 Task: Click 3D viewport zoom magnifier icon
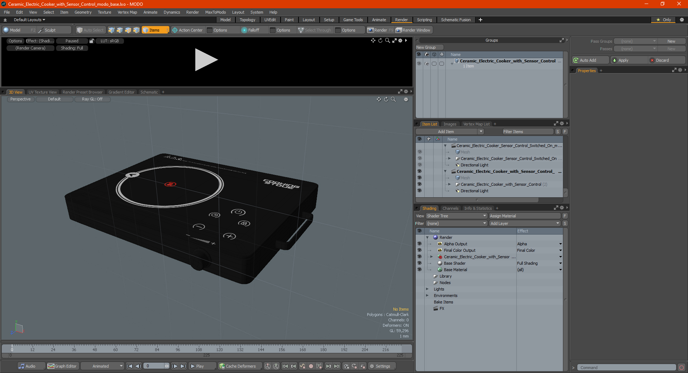tap(393, 99)
